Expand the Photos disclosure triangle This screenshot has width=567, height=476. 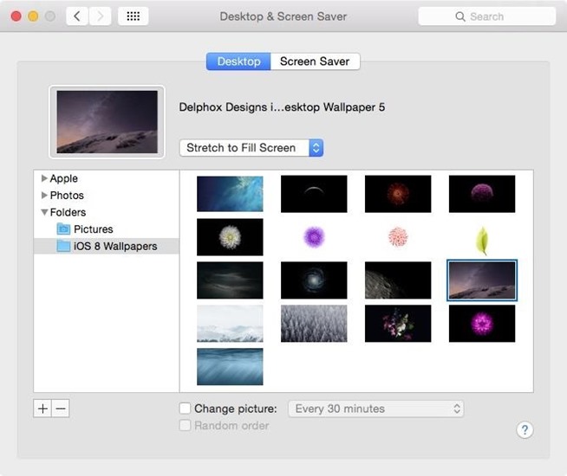(x=44, y=196)
